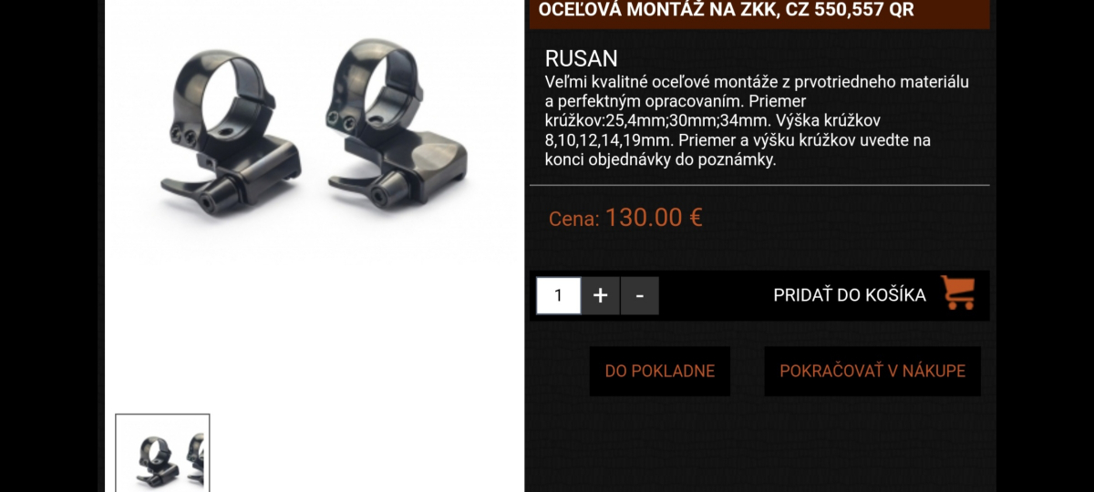The image size is (1094, 492).
Task: Click the OCEĽOVÁ MONTÁŽ NA ZKK product title
Action: pyautogui.click(x=726, y=10)
